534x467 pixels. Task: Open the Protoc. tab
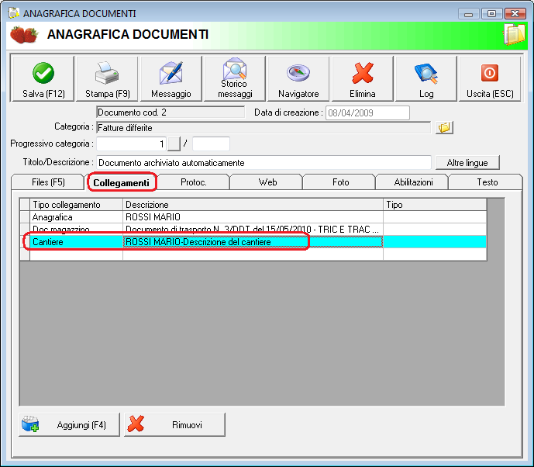pos(194,182)
